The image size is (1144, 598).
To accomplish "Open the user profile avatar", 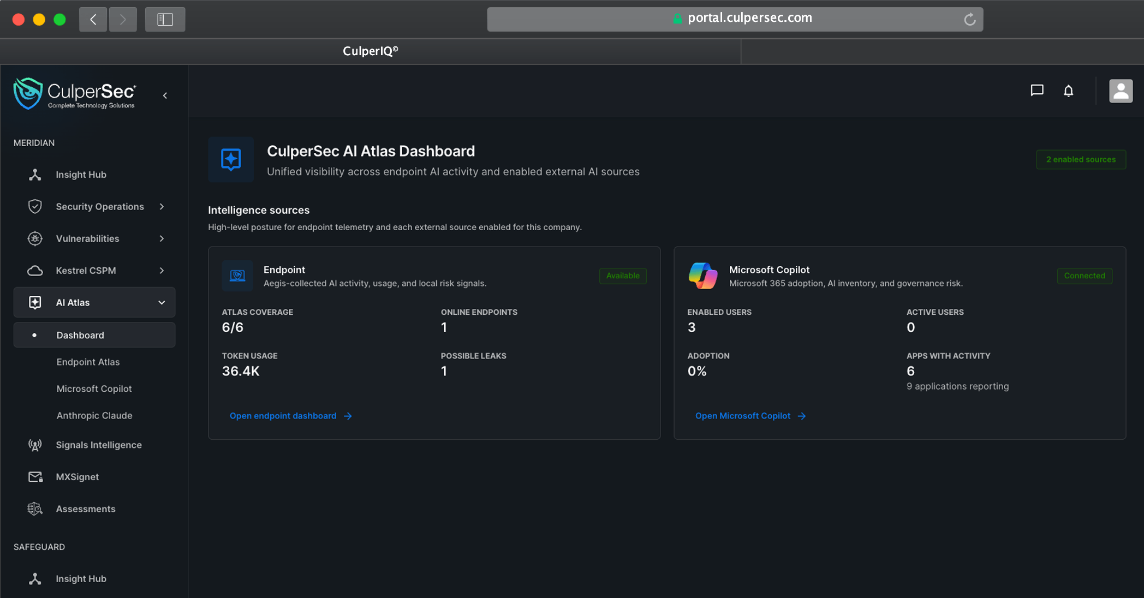I will (1121, 91).
